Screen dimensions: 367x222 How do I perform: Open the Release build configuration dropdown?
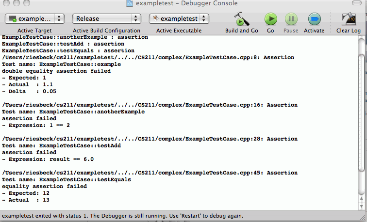106,19
